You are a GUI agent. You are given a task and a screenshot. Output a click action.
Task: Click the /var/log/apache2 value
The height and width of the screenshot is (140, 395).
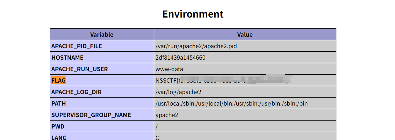[x=178, y=92]
